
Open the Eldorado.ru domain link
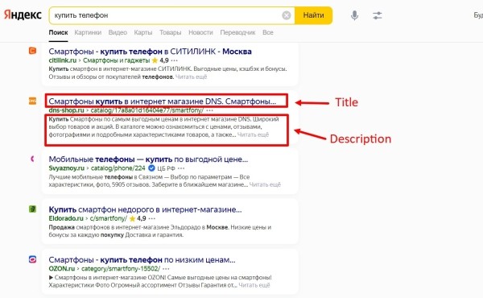[x=66, y=218]
